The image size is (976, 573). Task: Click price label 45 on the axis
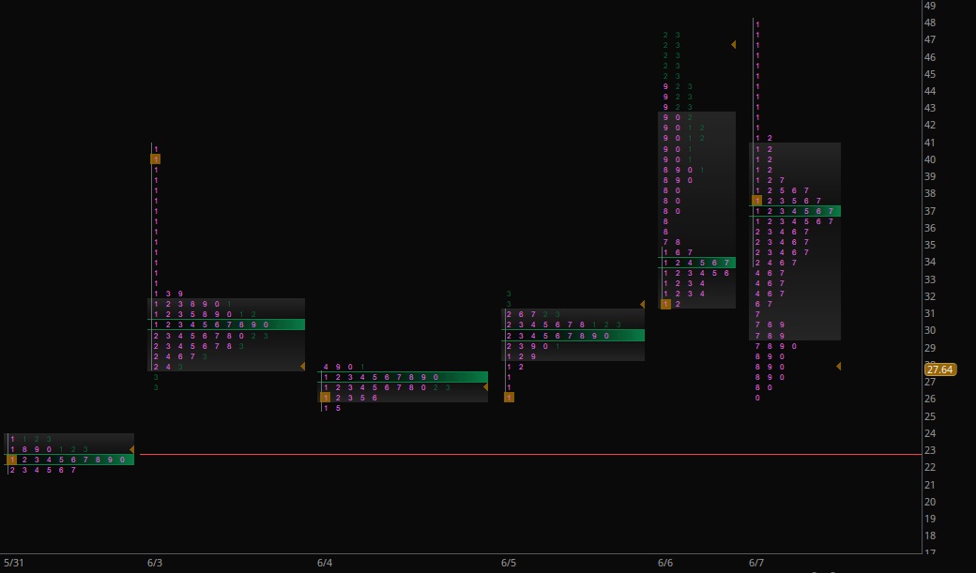[x=930, y=74]
